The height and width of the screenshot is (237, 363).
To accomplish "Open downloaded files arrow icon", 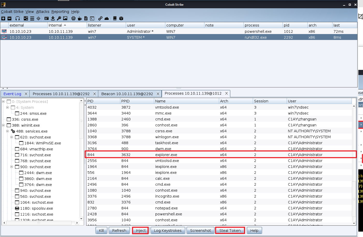I will click(53, 18).
